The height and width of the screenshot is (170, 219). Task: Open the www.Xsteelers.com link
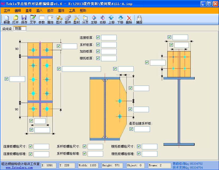point(19,168)
